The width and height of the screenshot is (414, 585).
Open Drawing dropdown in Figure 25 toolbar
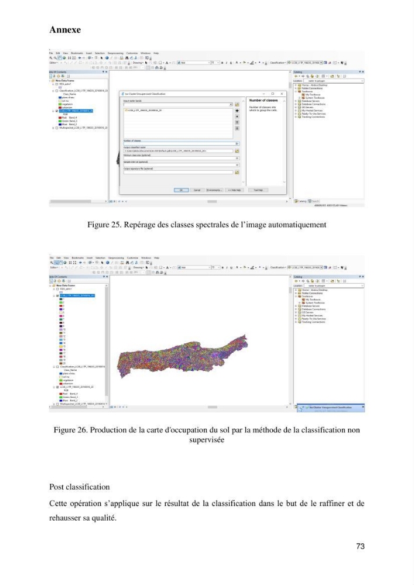pos(138,63)
